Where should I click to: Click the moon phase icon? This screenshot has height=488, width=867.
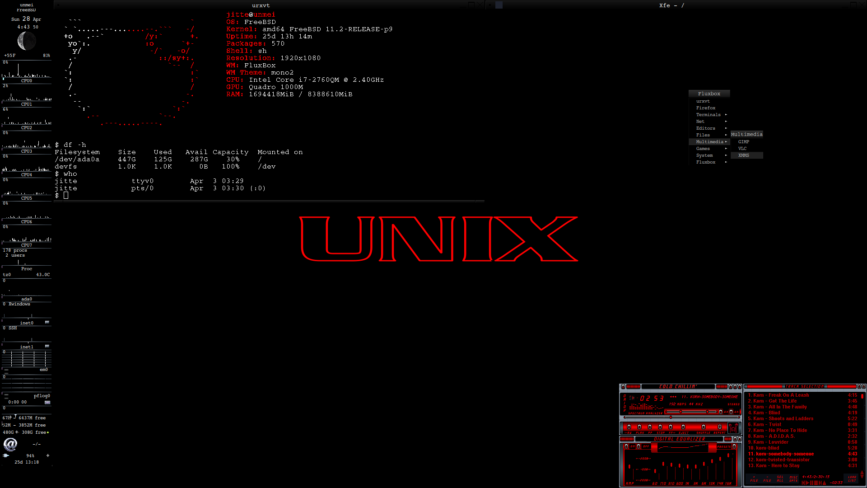point(27,42)
